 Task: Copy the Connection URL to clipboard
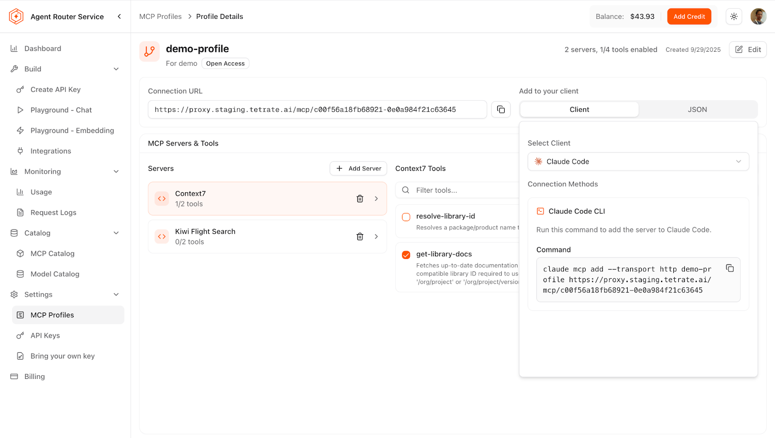501,110
